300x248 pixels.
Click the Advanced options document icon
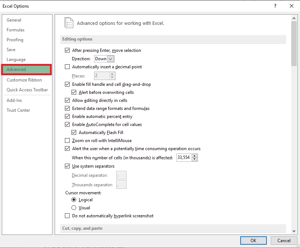coord(69,23)
